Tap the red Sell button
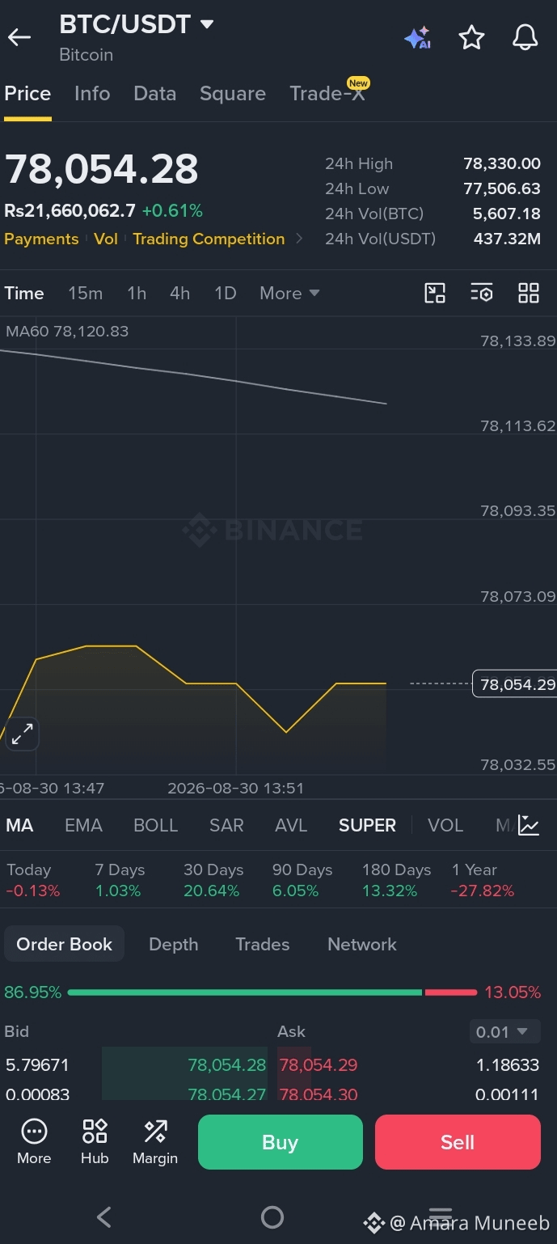The image size is (557, 1244). 458,1142
